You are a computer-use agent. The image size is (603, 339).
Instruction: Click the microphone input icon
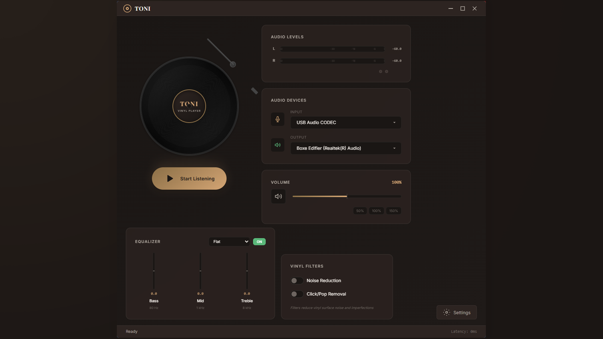[278, 119]
